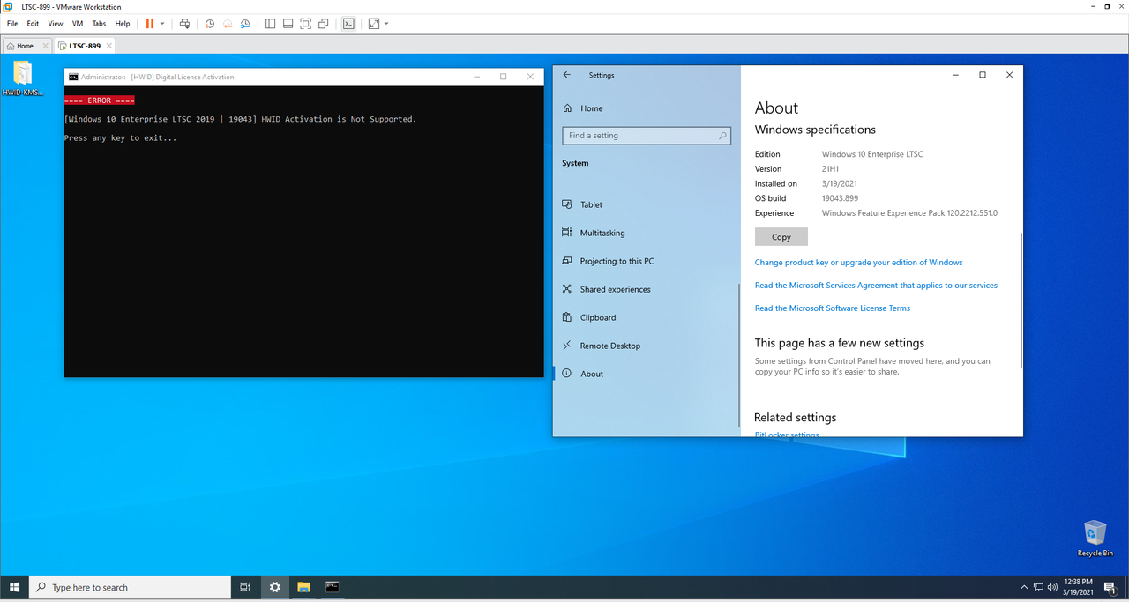Viewport: 1129px width, 602px height.
Task: Click the command prompt icon in title bar
Action: pos(73,77)
